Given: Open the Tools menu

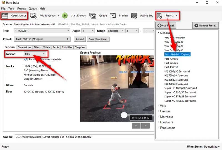Looking at the screenshot, I should coord(11,9).
